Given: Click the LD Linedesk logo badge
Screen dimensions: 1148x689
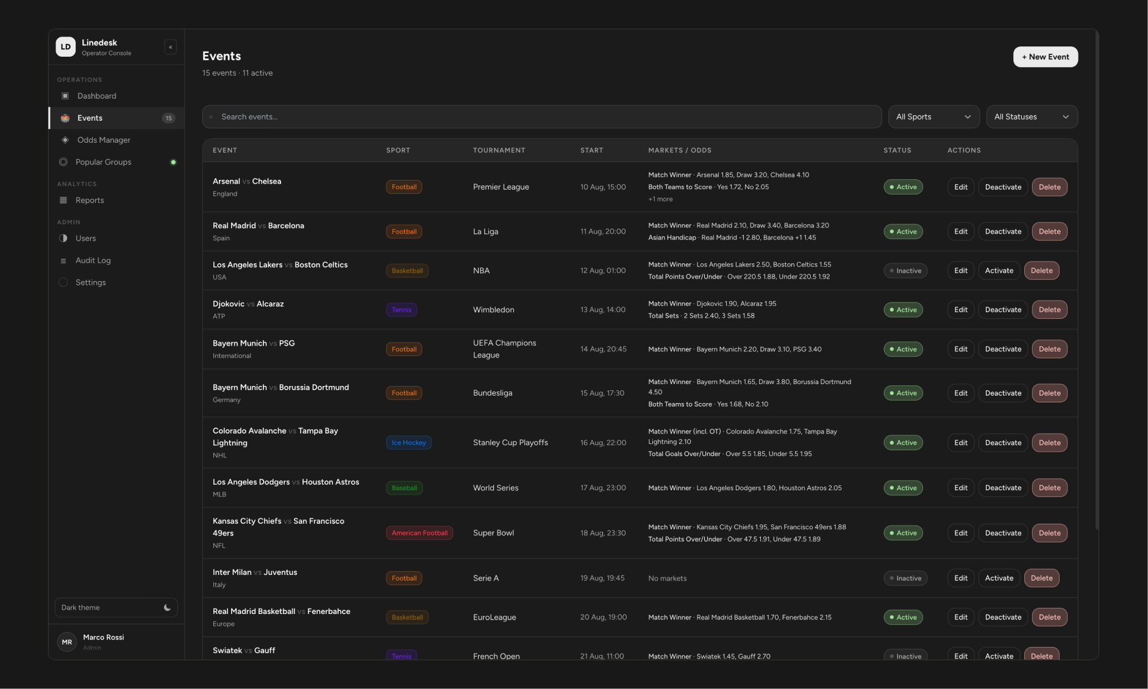Looking at the screenshot, I should (66, 47).
